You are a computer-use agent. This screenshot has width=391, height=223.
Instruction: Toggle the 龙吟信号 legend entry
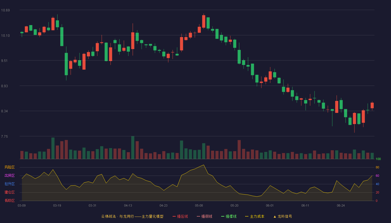pos(285,216)
